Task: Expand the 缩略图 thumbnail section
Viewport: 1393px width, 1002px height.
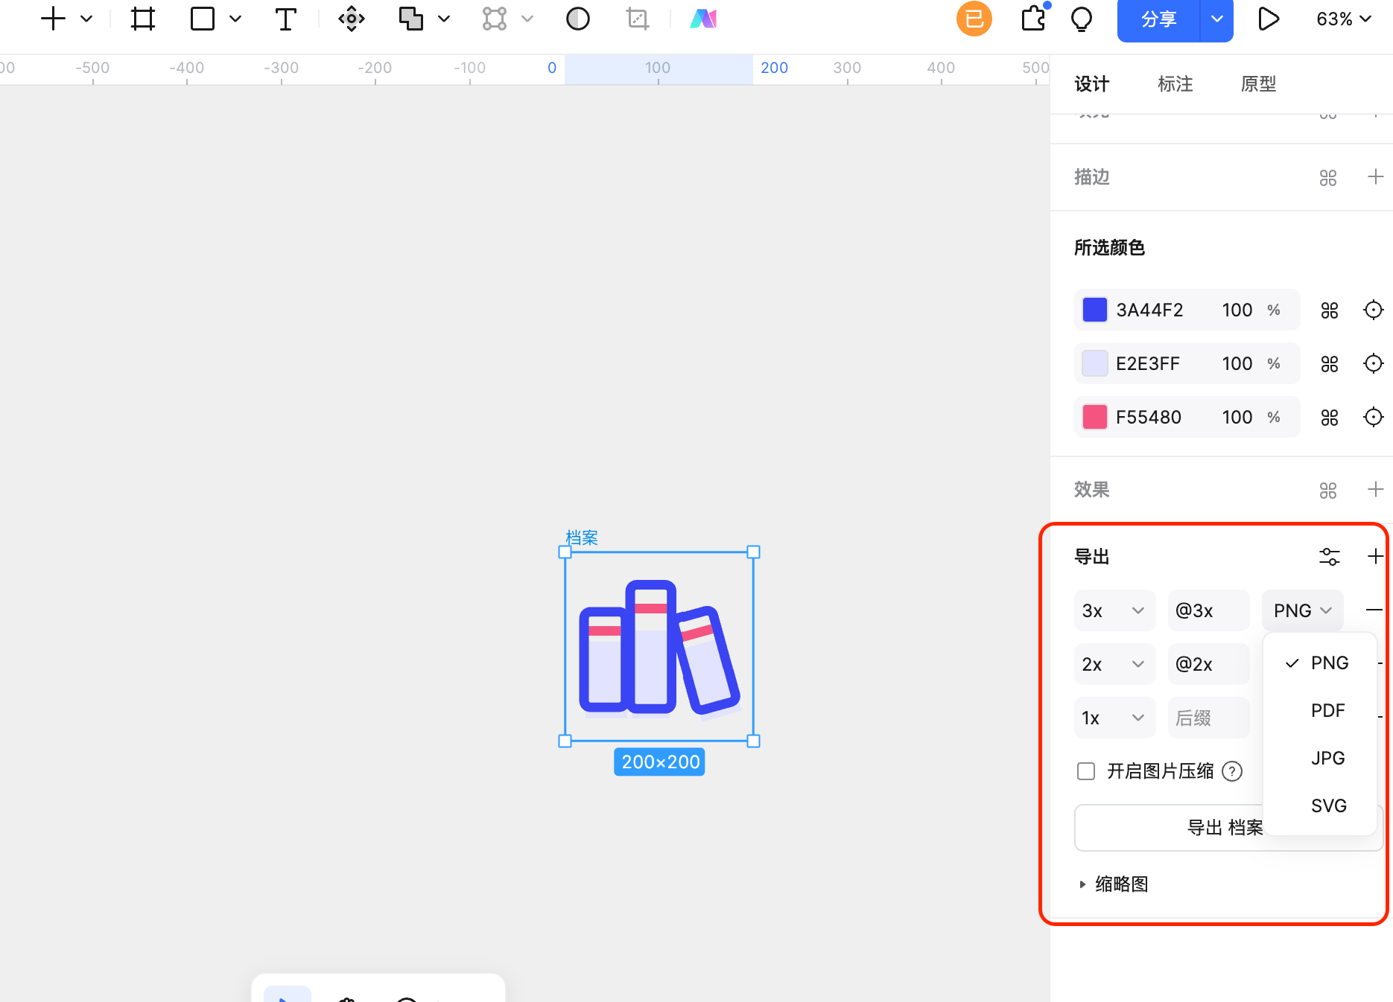Action: coord(1121,884)
